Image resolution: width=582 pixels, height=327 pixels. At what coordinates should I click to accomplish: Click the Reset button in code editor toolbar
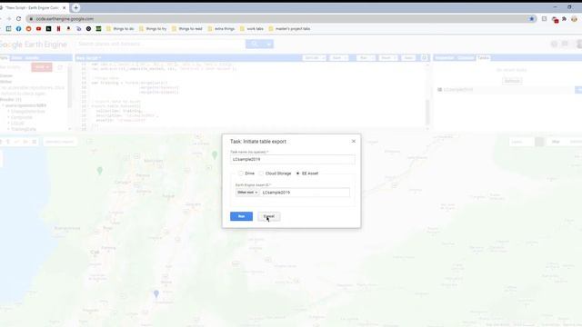pos(388,58)
